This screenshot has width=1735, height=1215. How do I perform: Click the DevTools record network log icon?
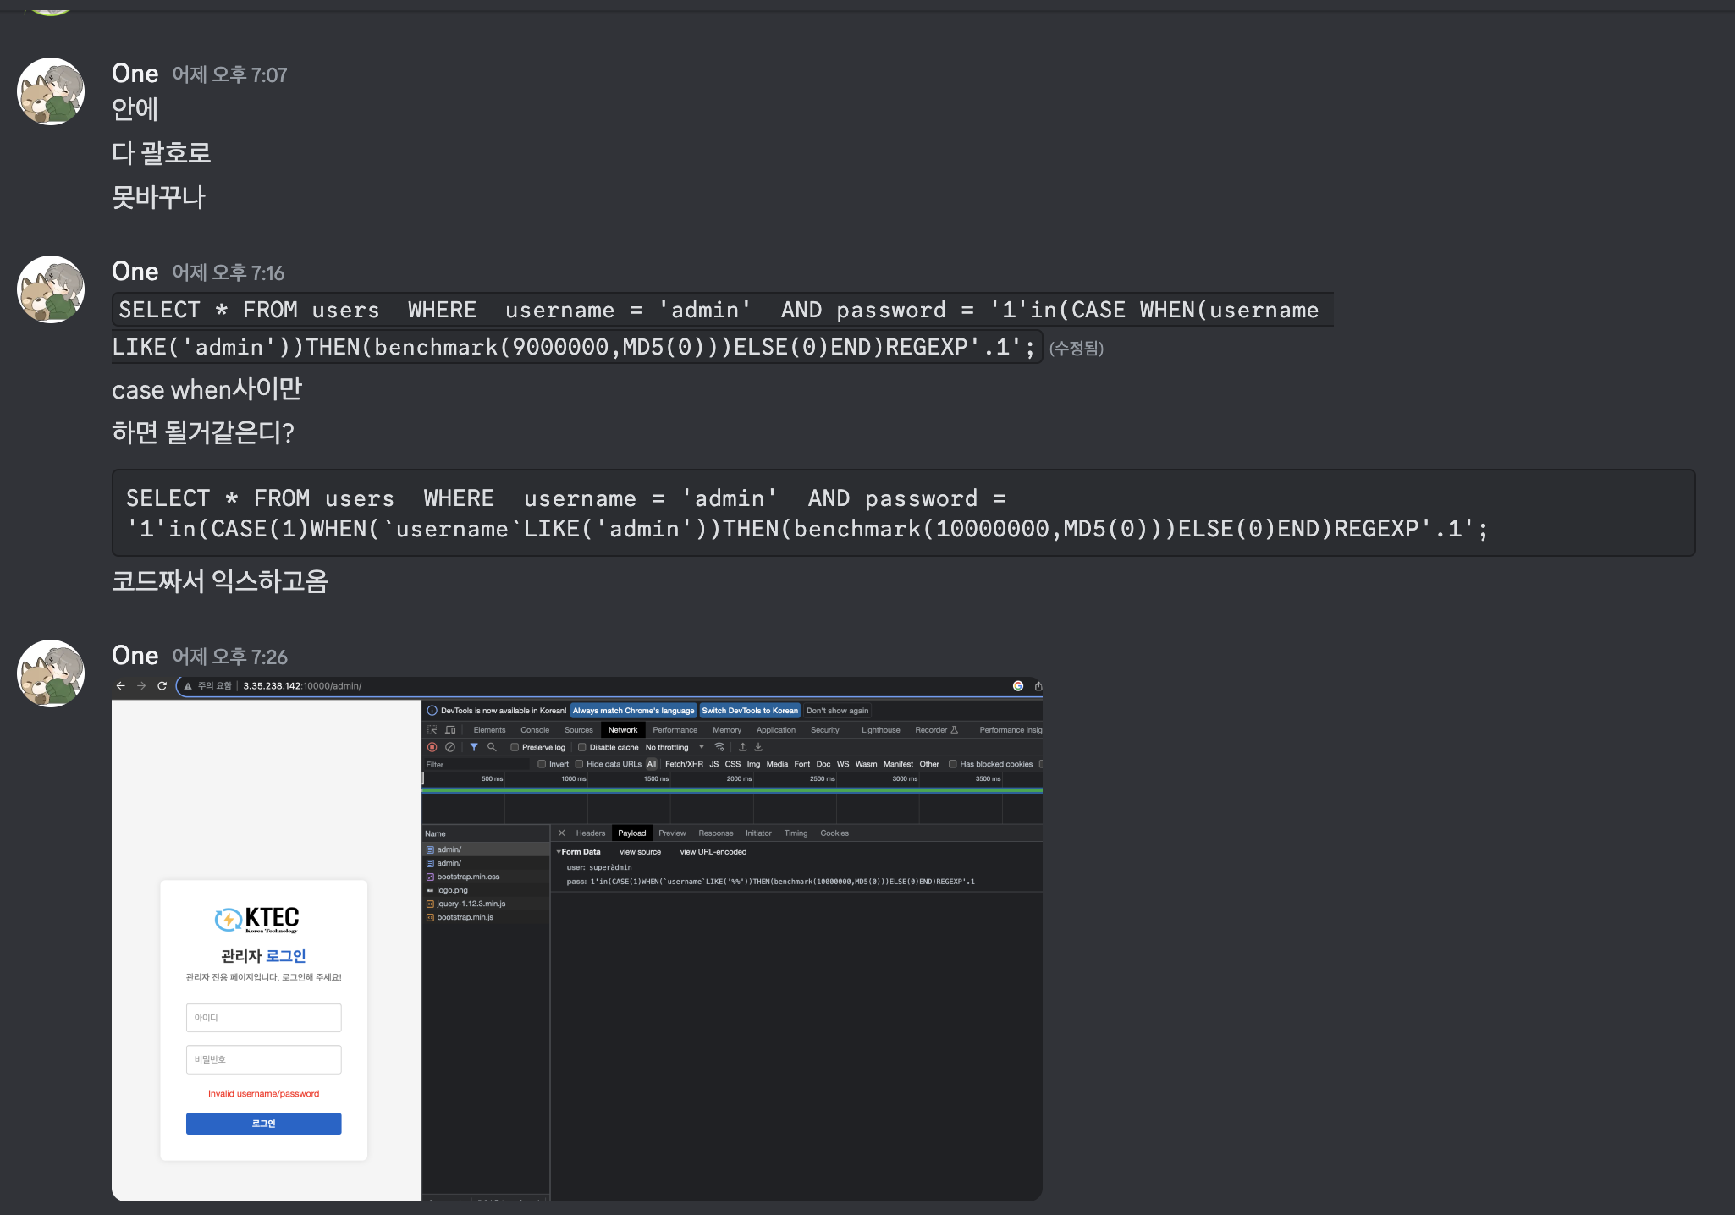click(432, 747)
